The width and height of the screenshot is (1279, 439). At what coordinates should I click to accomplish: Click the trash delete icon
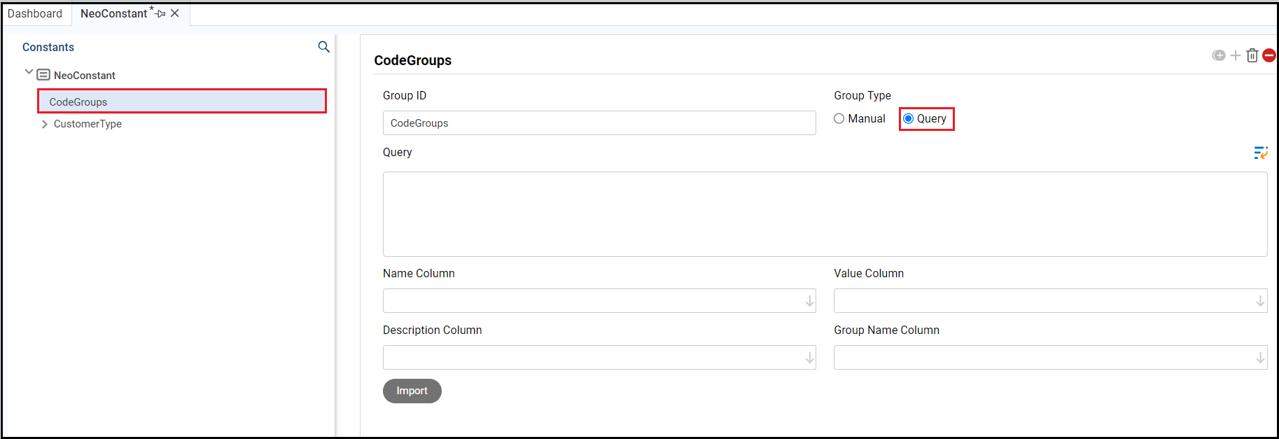pyautogui.click(x=1252, y=55)
